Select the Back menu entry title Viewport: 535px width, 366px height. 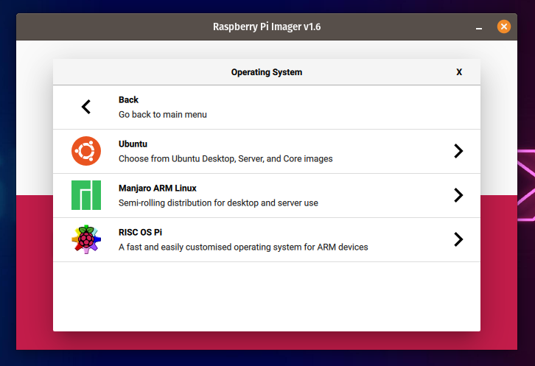click(x=128, y=99)
